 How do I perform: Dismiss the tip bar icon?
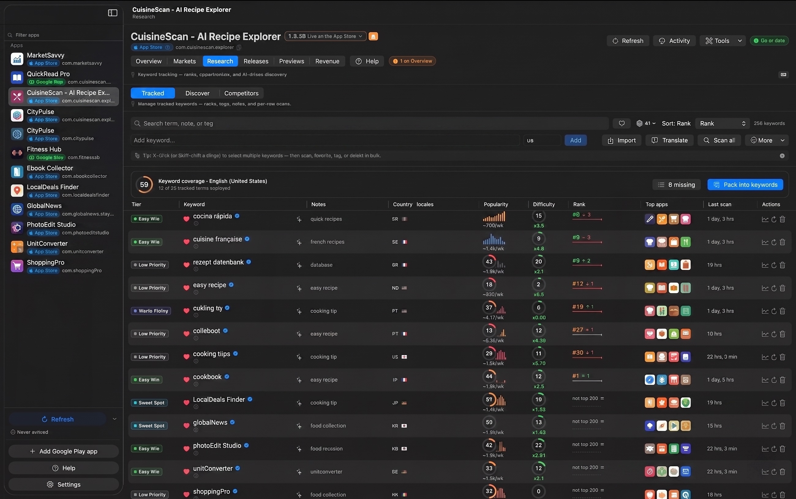coord(782,156)
